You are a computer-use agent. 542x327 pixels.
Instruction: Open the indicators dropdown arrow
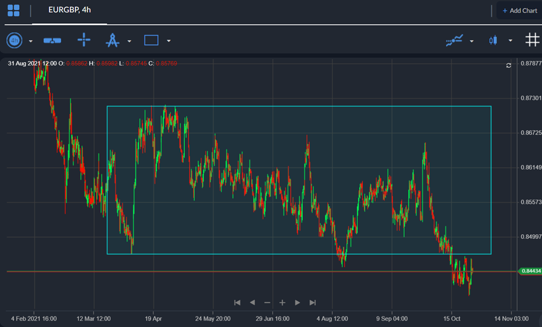(x=472, y=41)
